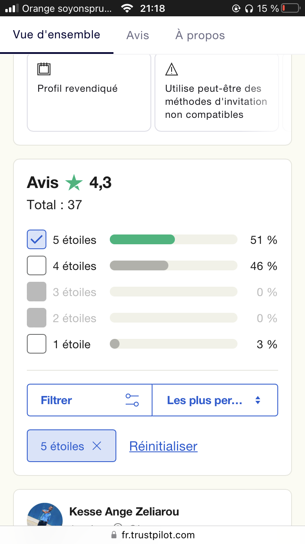Tap Kesse Ange Zeliarou's profile picture

tap(45, 516)
